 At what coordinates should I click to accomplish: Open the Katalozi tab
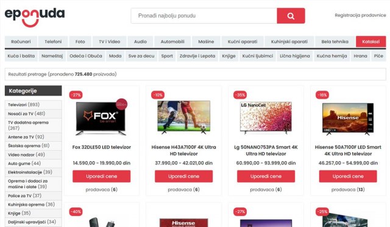point(371,41)
